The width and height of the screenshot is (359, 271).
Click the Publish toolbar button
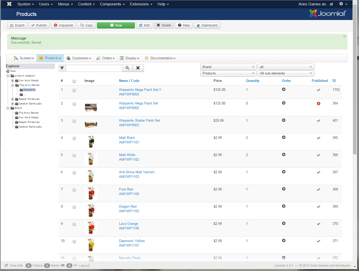(39, 25)
